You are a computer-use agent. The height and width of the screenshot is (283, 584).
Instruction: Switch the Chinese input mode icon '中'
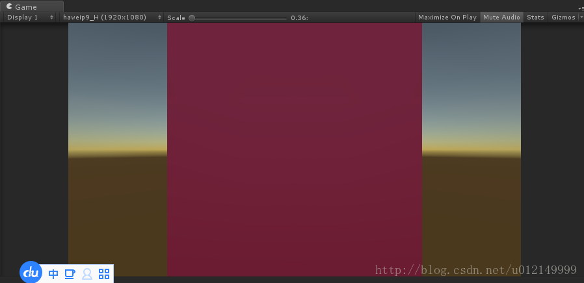(x=53, y=274)
